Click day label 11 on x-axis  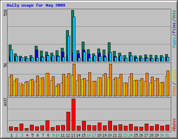63,135
